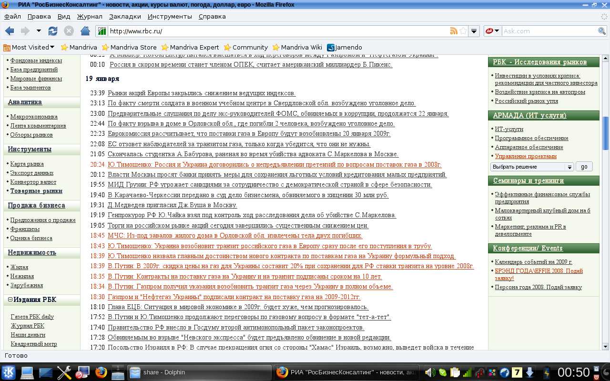Collapse the Издания РБК section

[10, 300]
